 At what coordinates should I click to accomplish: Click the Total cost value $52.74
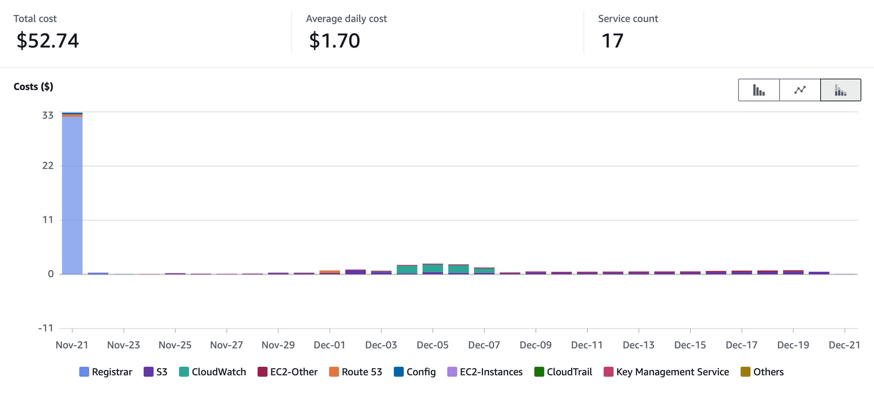pyautogui.click(x=48, y=41)
